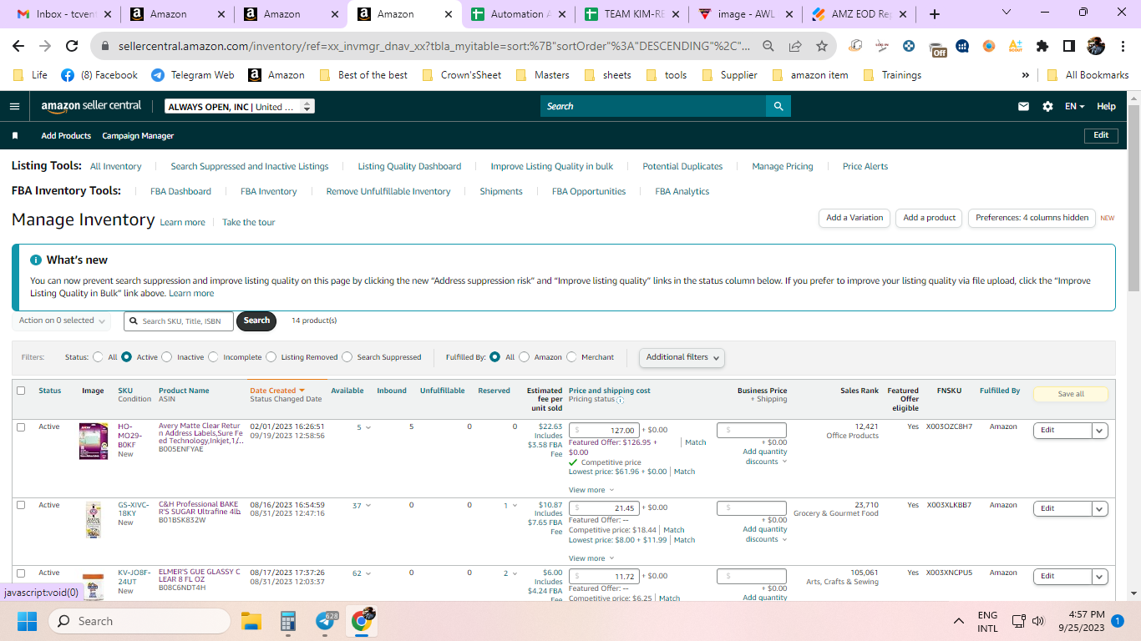Choose the Listing Removed status filter

tap(271, 357)
